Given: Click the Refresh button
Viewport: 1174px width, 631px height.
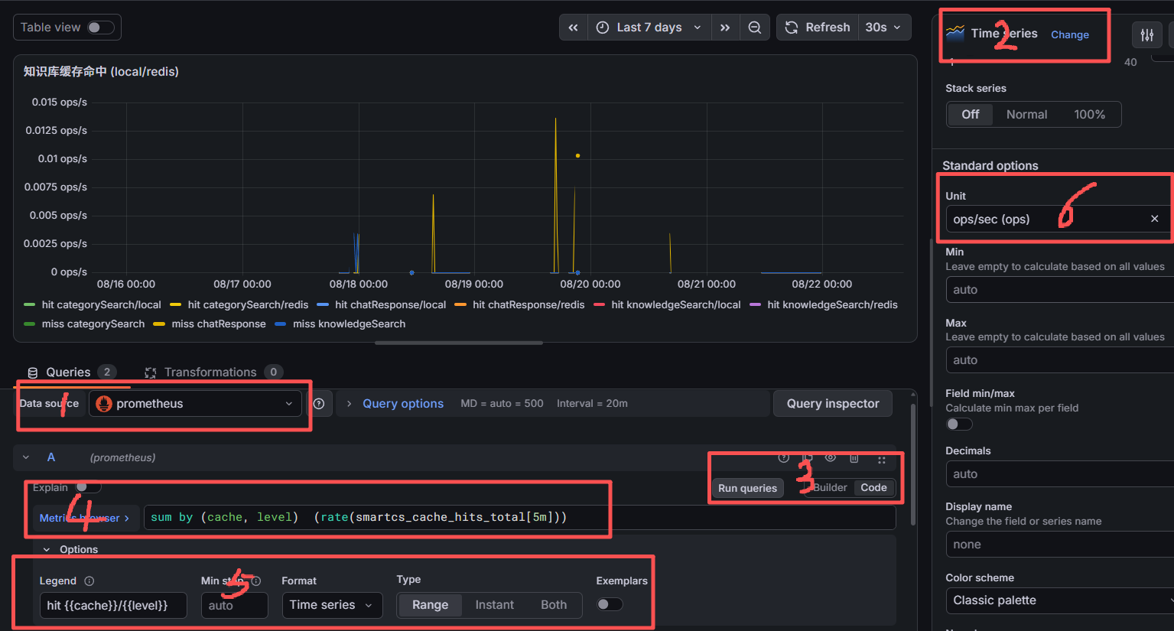Looking at the screenshot, I should [x=818, y=28].
